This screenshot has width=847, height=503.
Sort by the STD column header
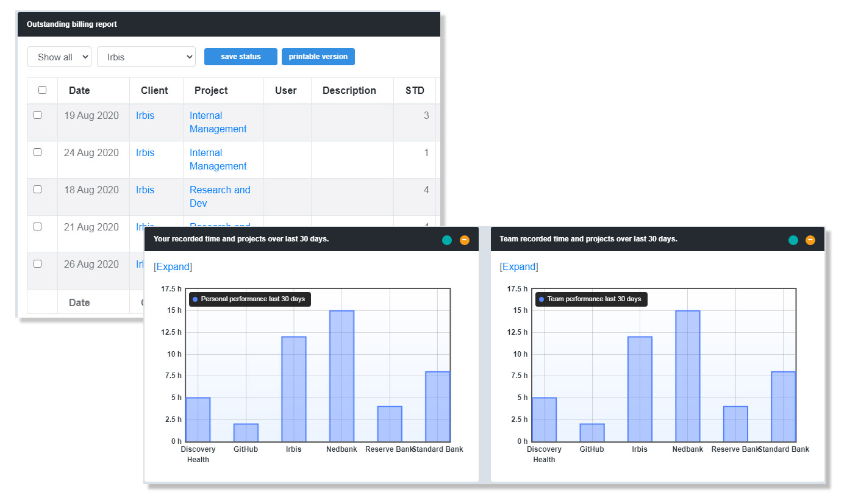(x=415, y=91)
